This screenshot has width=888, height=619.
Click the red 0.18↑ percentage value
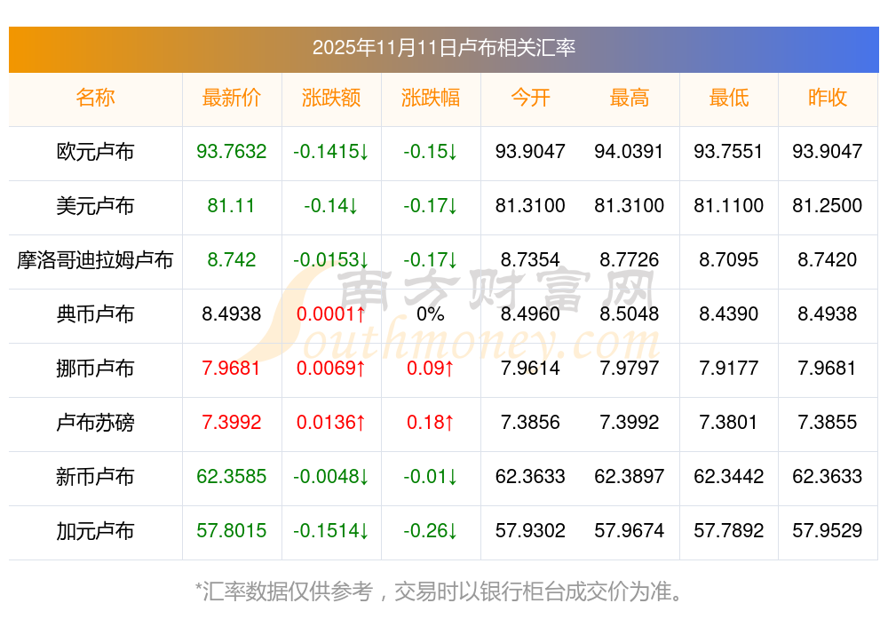coord(431,423)
